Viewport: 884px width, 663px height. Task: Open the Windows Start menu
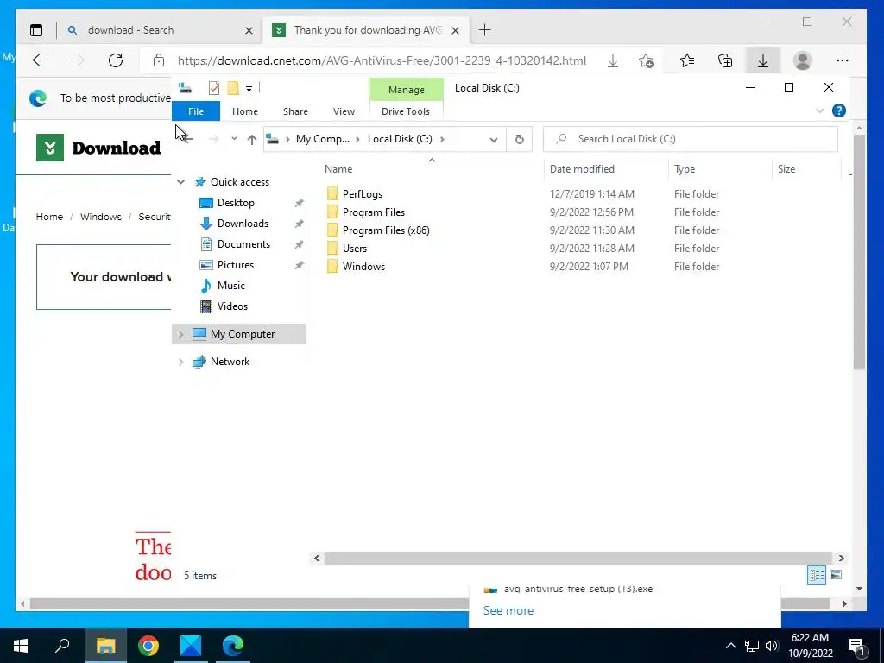[x=21, y=646]
